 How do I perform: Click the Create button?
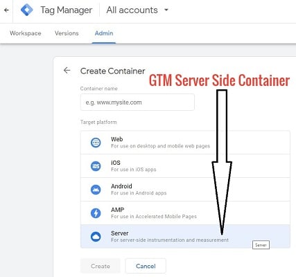click(x=101, y=266)
